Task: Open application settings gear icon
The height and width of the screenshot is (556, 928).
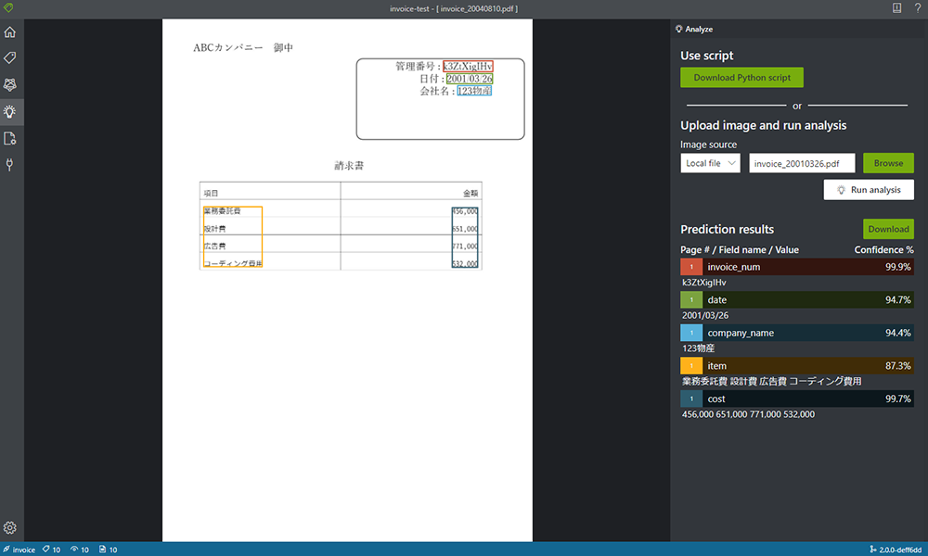Action: click(x=10, y=527)
